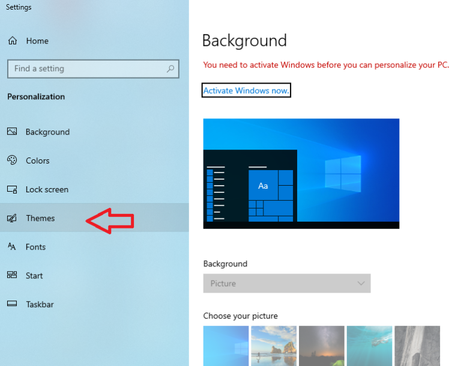Choose the beach rocks picture thumbnail
Screen dimensions: 461x366
pos(274,346)
